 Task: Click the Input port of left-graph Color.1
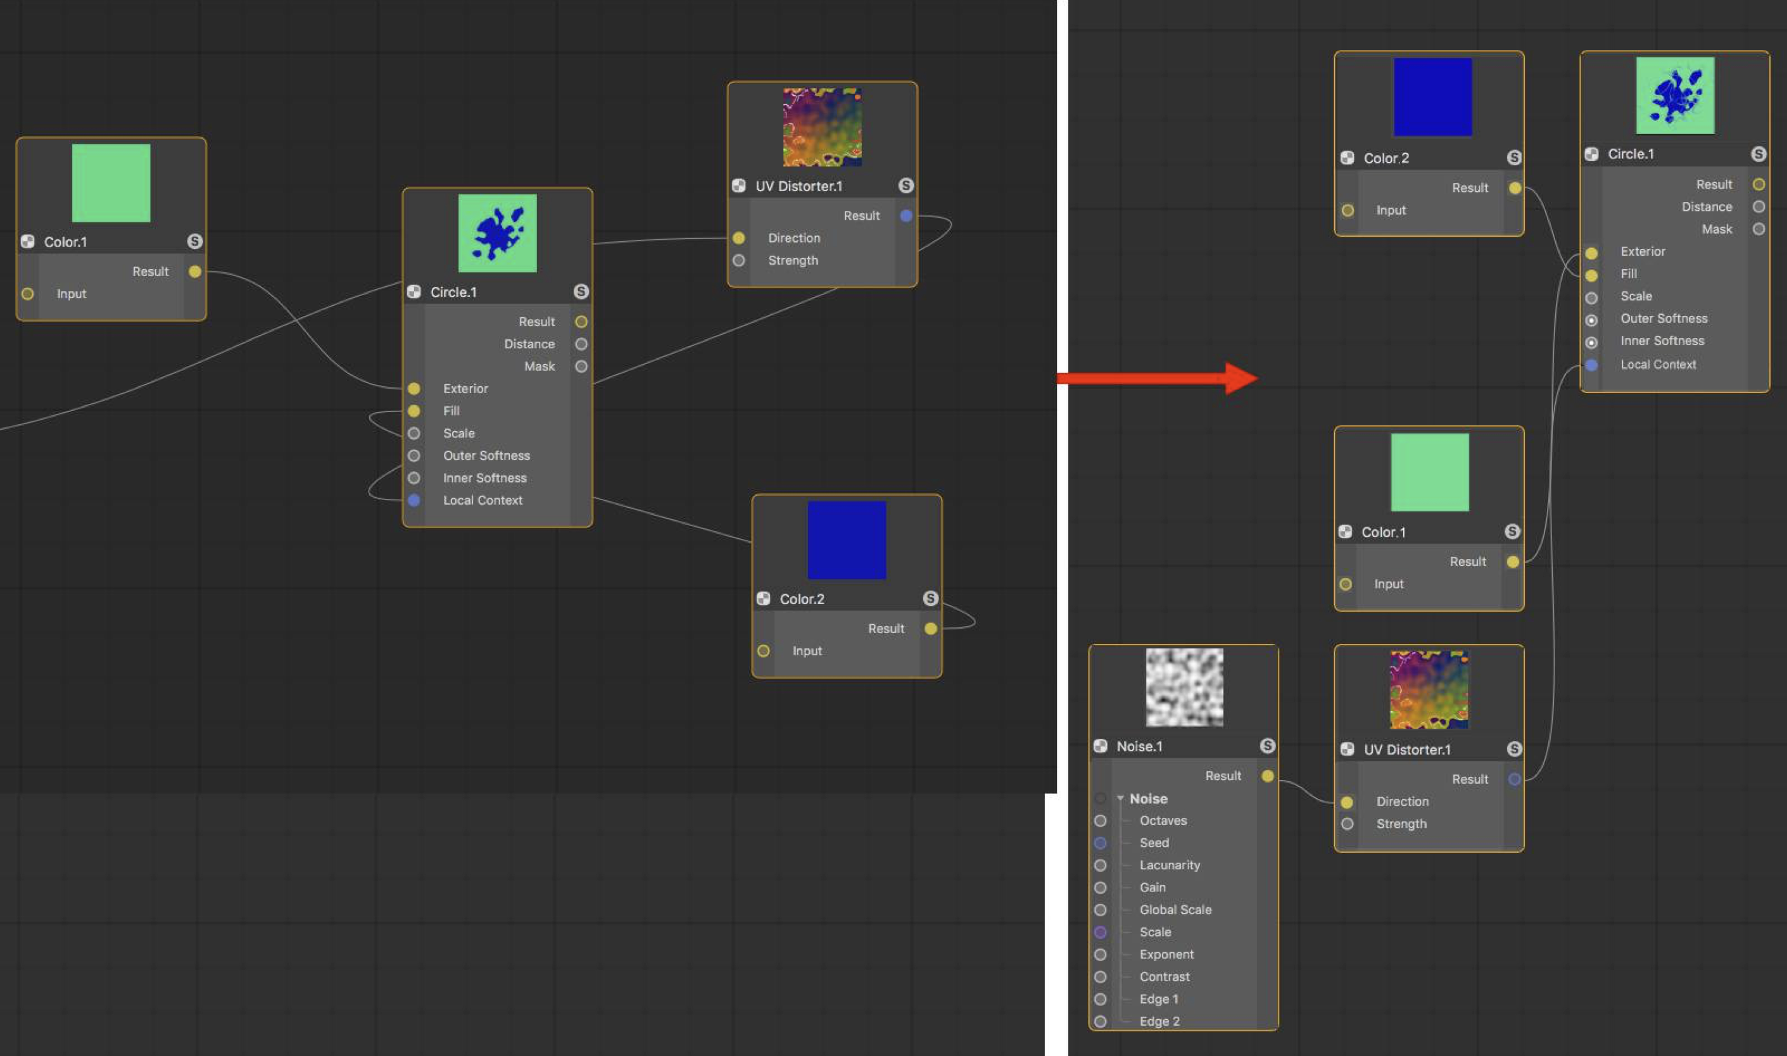pos(28,294)
